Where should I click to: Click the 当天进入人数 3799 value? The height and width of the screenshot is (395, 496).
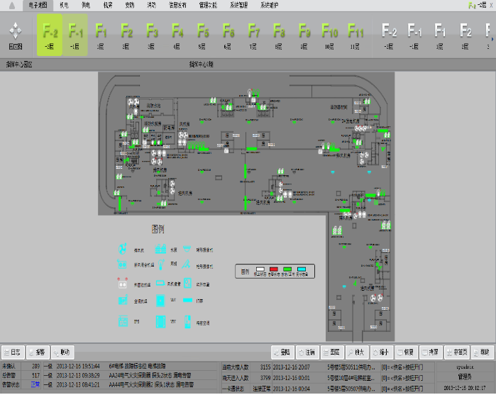pyautogui.click(x=265, y=377)
